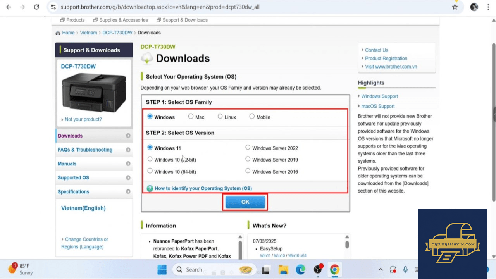Choose Windows 11 radio button

(x=150, y=148)
